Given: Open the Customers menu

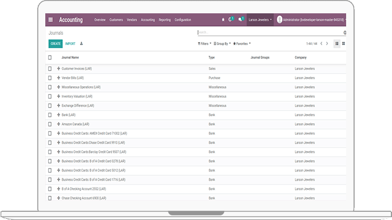Looking at the screenshot, I should click(116, 20).
